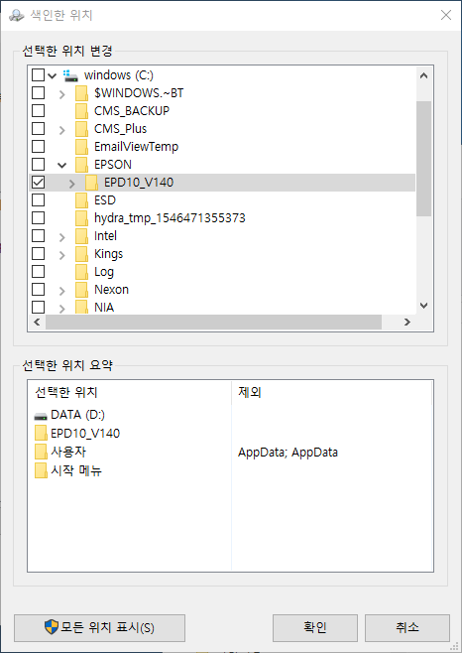Image resolution: width=462 pixels, height=653 pixels.
Task: Click the 사용자 folder icon in summary
Action: [41, 452]
